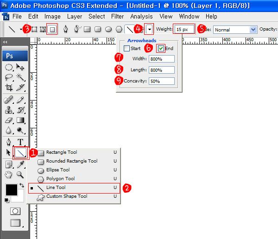This screenshot has width=278, height=239.
Task: Select the Notes tool
Action: pos(9,164)
